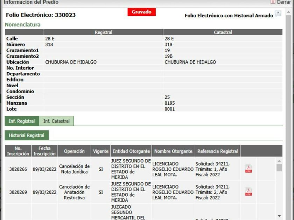Click date in row 3020269
294x220 pixels.
44,192
